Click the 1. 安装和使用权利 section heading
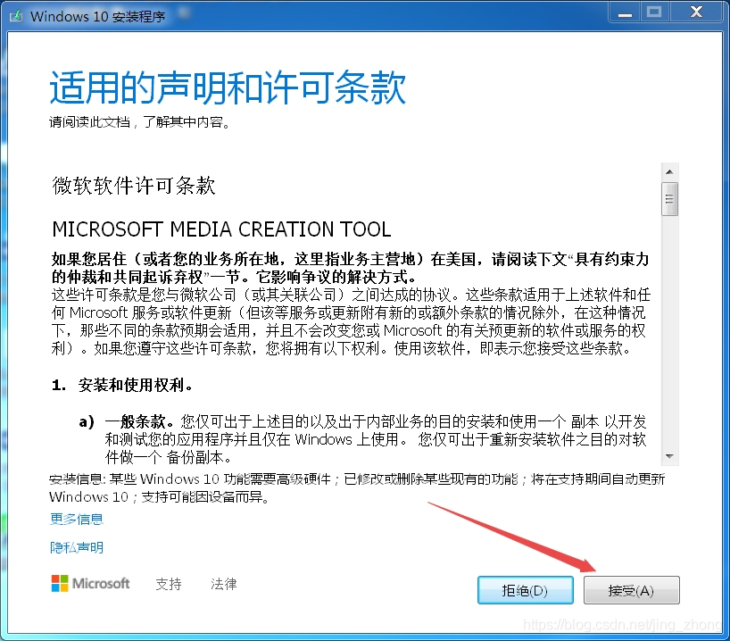The width and height of the screenshot is (730, 641). coord(122,385)
